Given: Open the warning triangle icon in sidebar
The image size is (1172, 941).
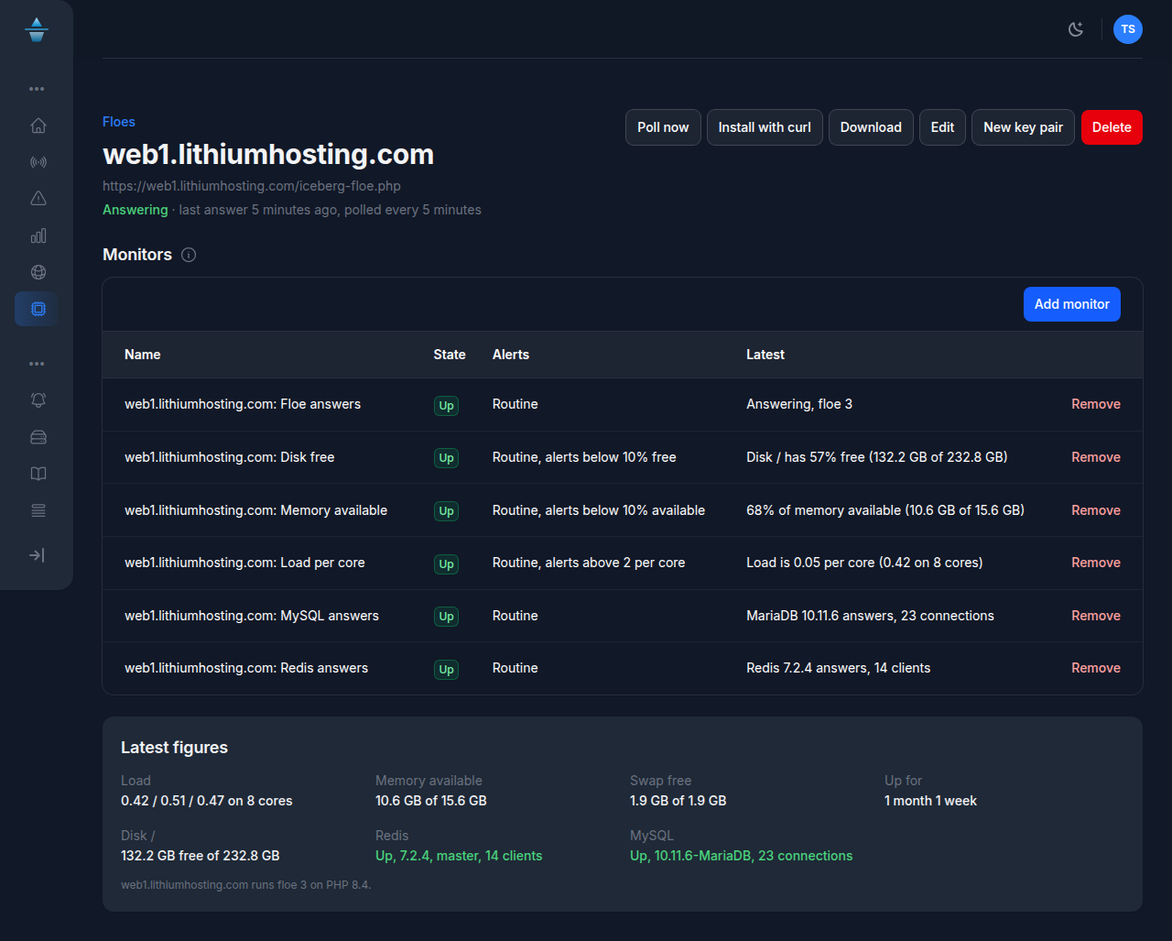Looking at the screenshot, I should pyautogui.click(x=38, y=199).
